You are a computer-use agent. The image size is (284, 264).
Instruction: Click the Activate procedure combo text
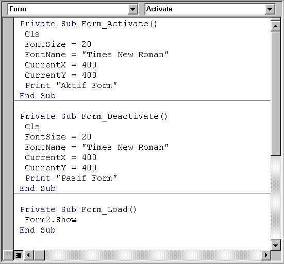tap(159, 9)
